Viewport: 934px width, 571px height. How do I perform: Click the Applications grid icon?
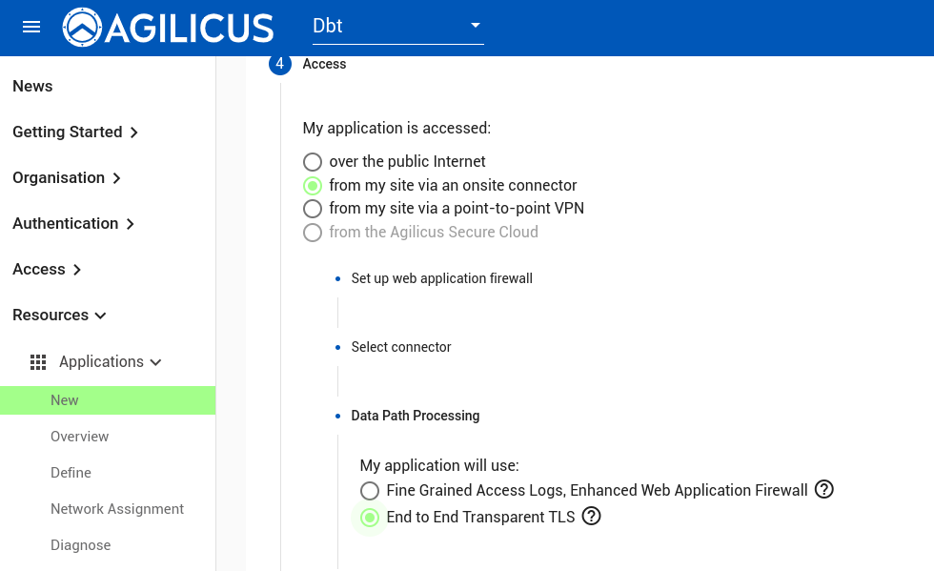[38, 362]
